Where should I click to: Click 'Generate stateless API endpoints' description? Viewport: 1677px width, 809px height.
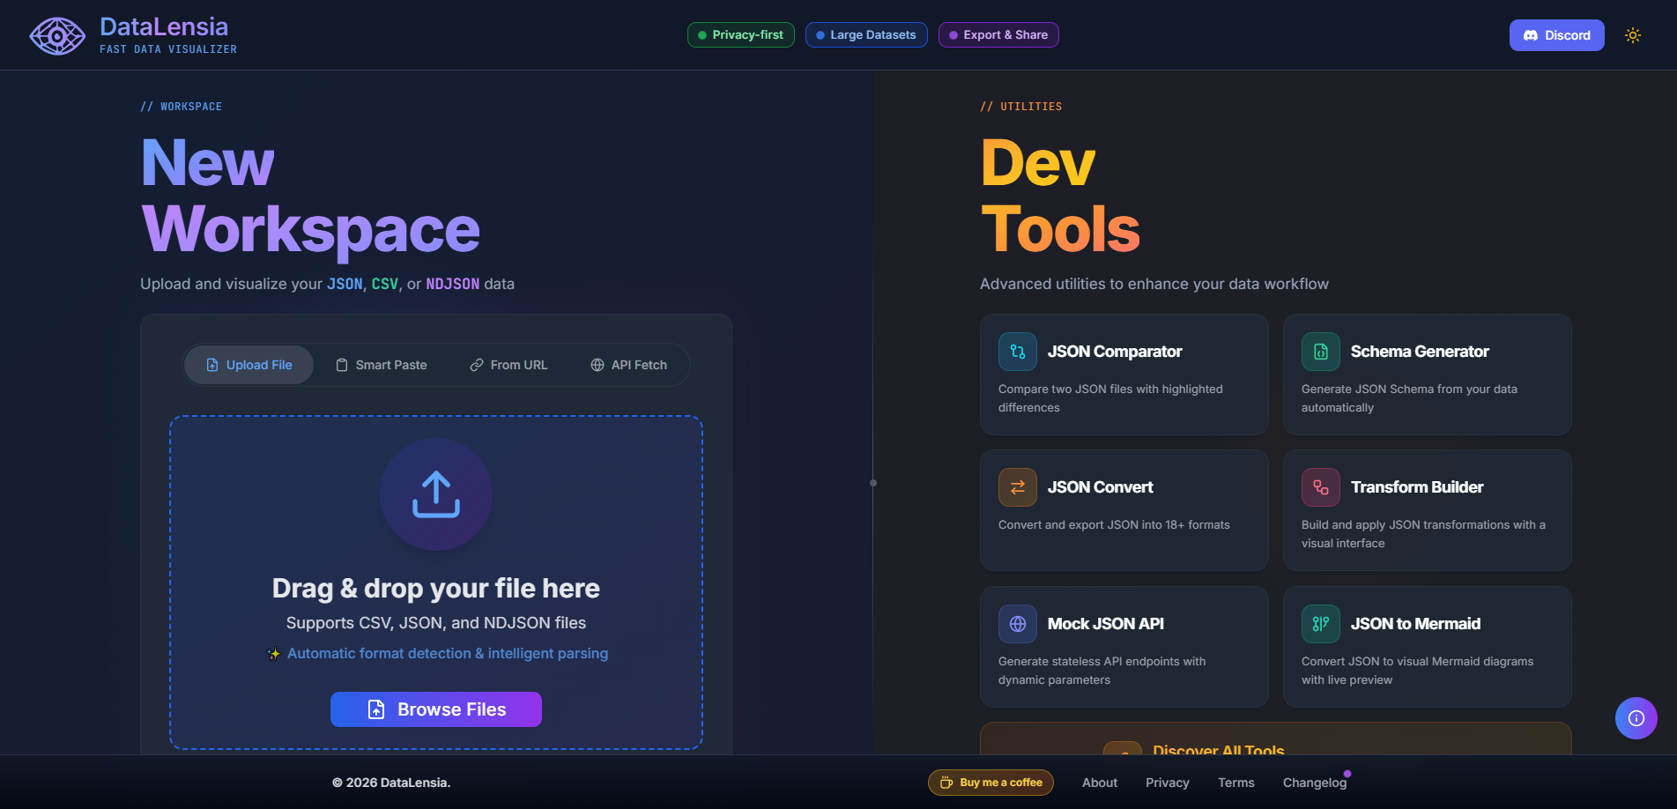point(1102,671)
